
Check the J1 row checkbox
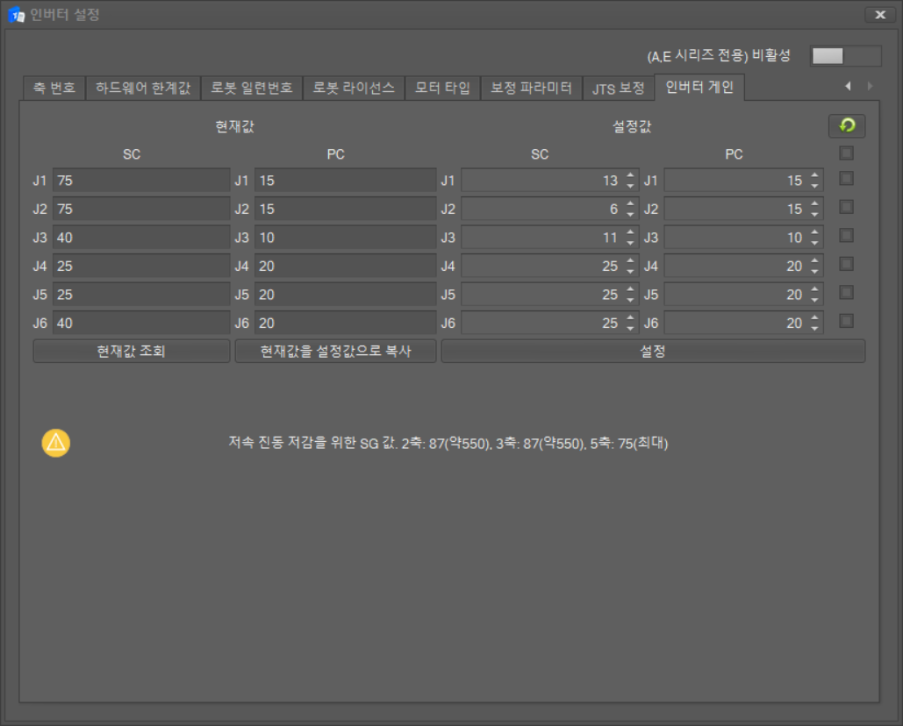[846, 178]
